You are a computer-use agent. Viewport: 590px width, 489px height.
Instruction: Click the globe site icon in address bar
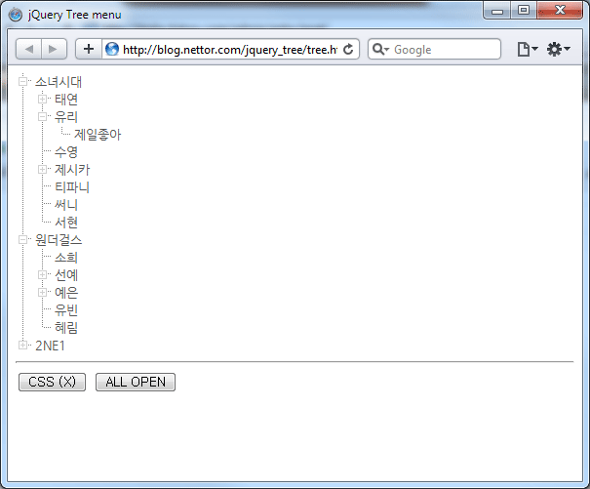[x=112, y=49]
